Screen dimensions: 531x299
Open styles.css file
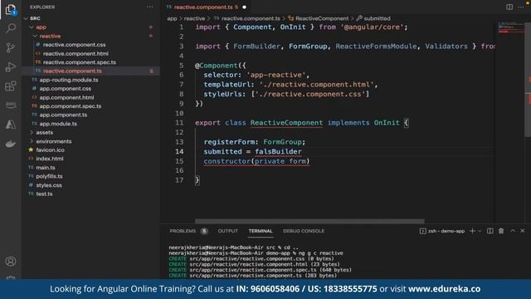click(49, 185)
